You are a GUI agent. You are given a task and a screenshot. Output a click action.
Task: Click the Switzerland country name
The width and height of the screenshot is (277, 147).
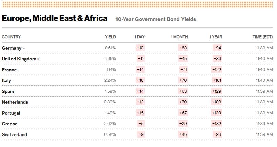pyautogui.click(x=15, y=134)
